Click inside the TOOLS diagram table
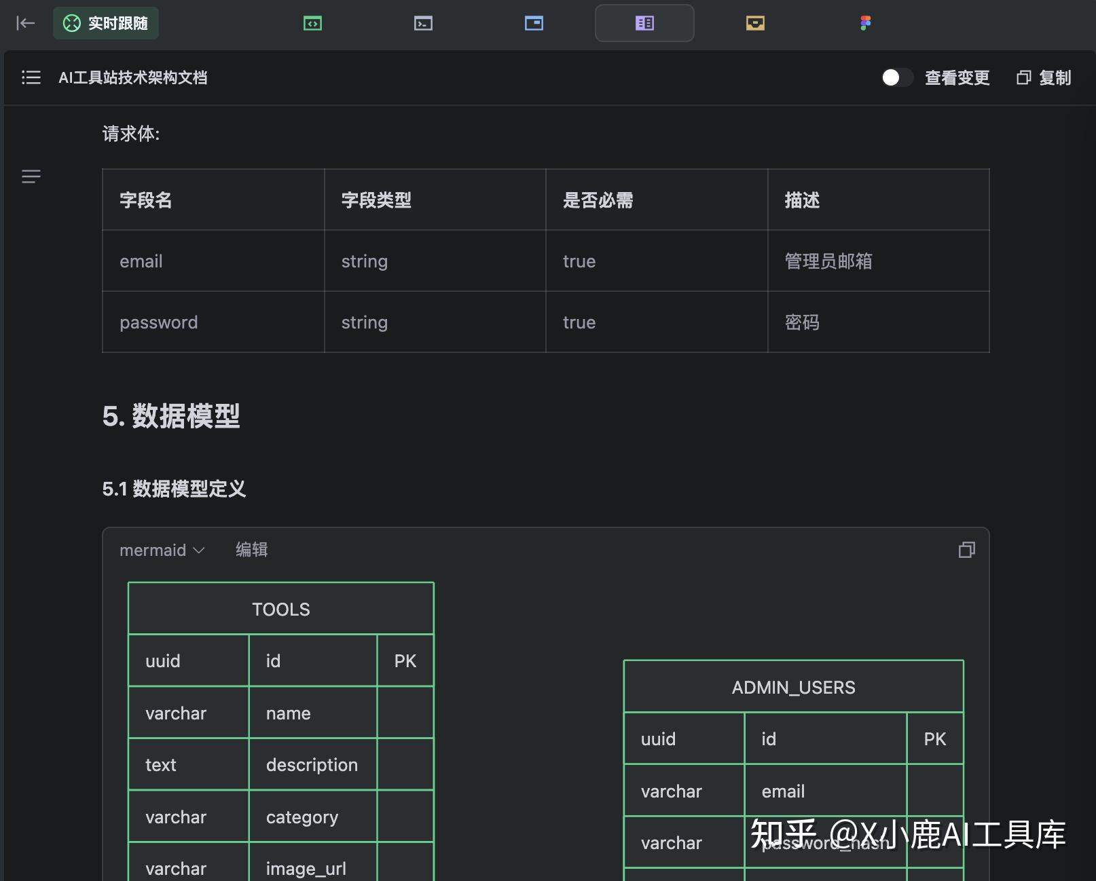 [280, 609]
